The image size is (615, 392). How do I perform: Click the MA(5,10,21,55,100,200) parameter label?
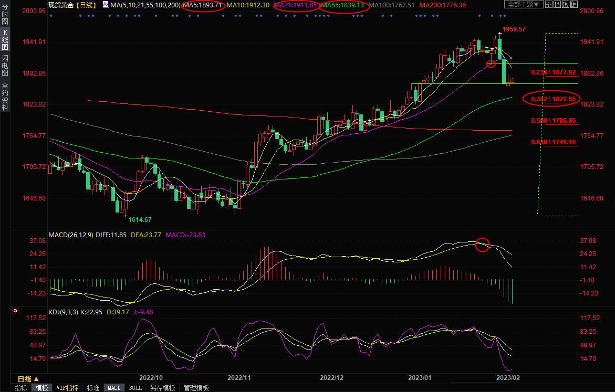pyautogui.click(x=145, y=5)
